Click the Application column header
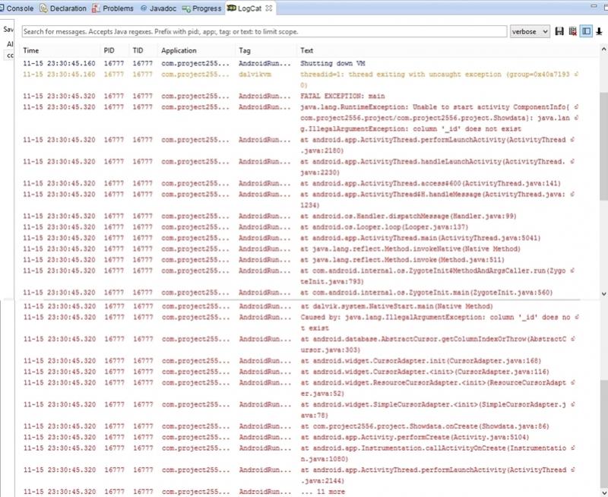 coord(196,50)
